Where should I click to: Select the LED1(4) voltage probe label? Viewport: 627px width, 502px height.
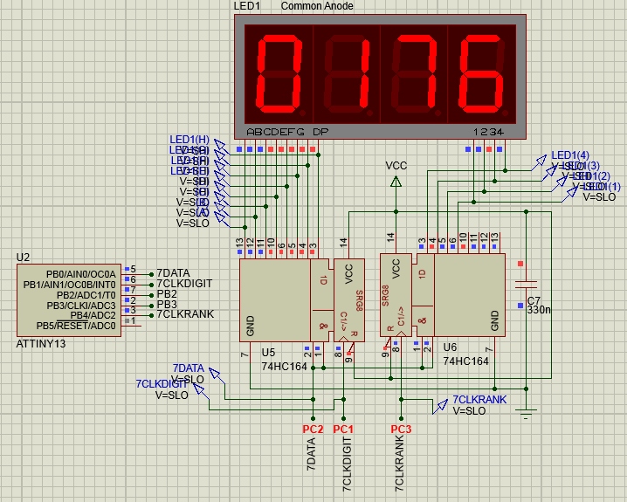(x=569, y=155)
